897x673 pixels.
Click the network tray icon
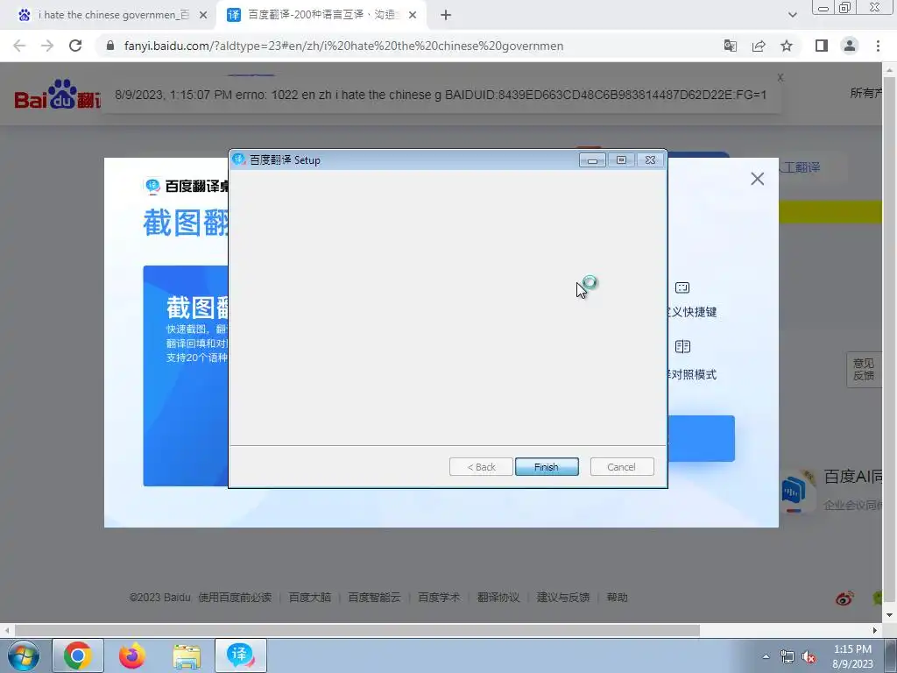(x=788, y=657)
